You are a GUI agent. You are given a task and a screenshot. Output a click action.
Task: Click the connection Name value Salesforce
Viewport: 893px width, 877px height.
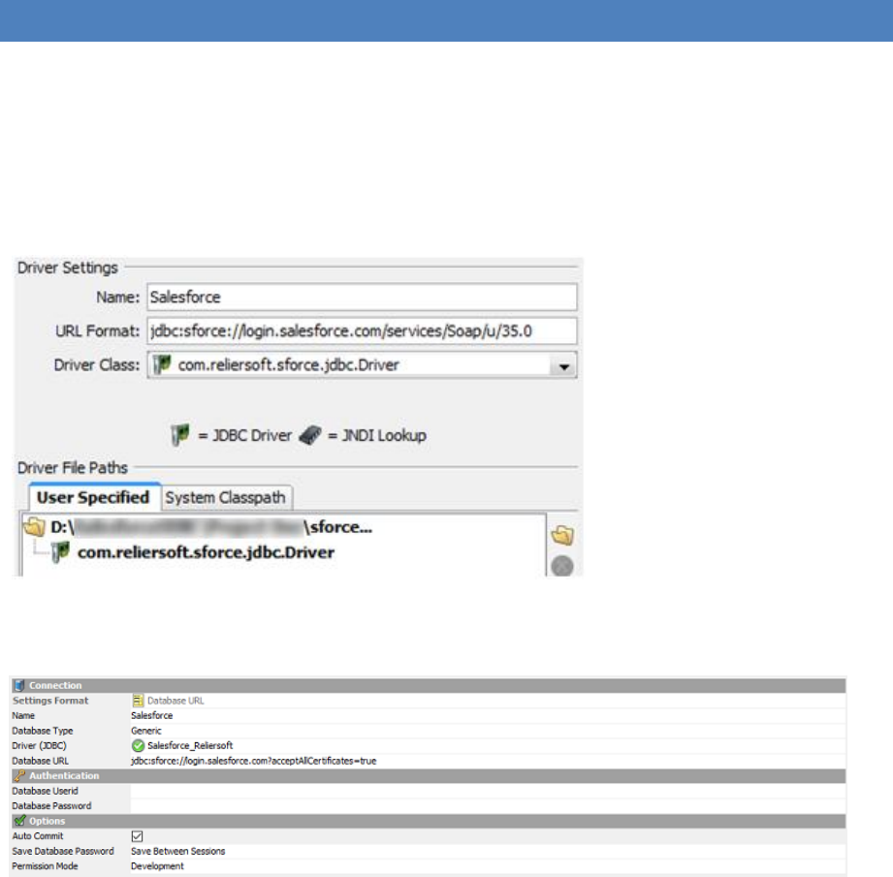click(x=151, y=715)
